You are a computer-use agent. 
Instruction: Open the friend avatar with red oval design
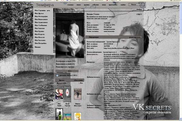point(67,94)
